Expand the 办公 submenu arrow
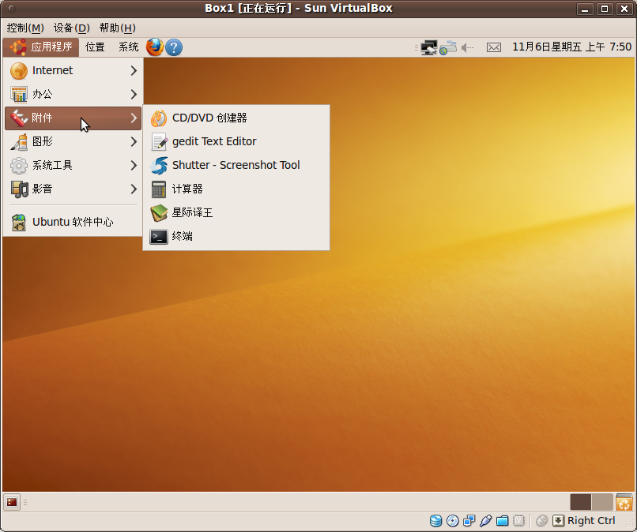 [134, 94]
